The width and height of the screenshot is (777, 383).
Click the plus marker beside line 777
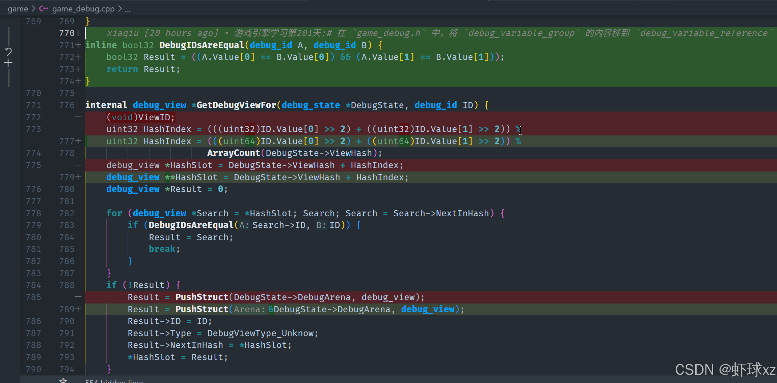[78, 141]
